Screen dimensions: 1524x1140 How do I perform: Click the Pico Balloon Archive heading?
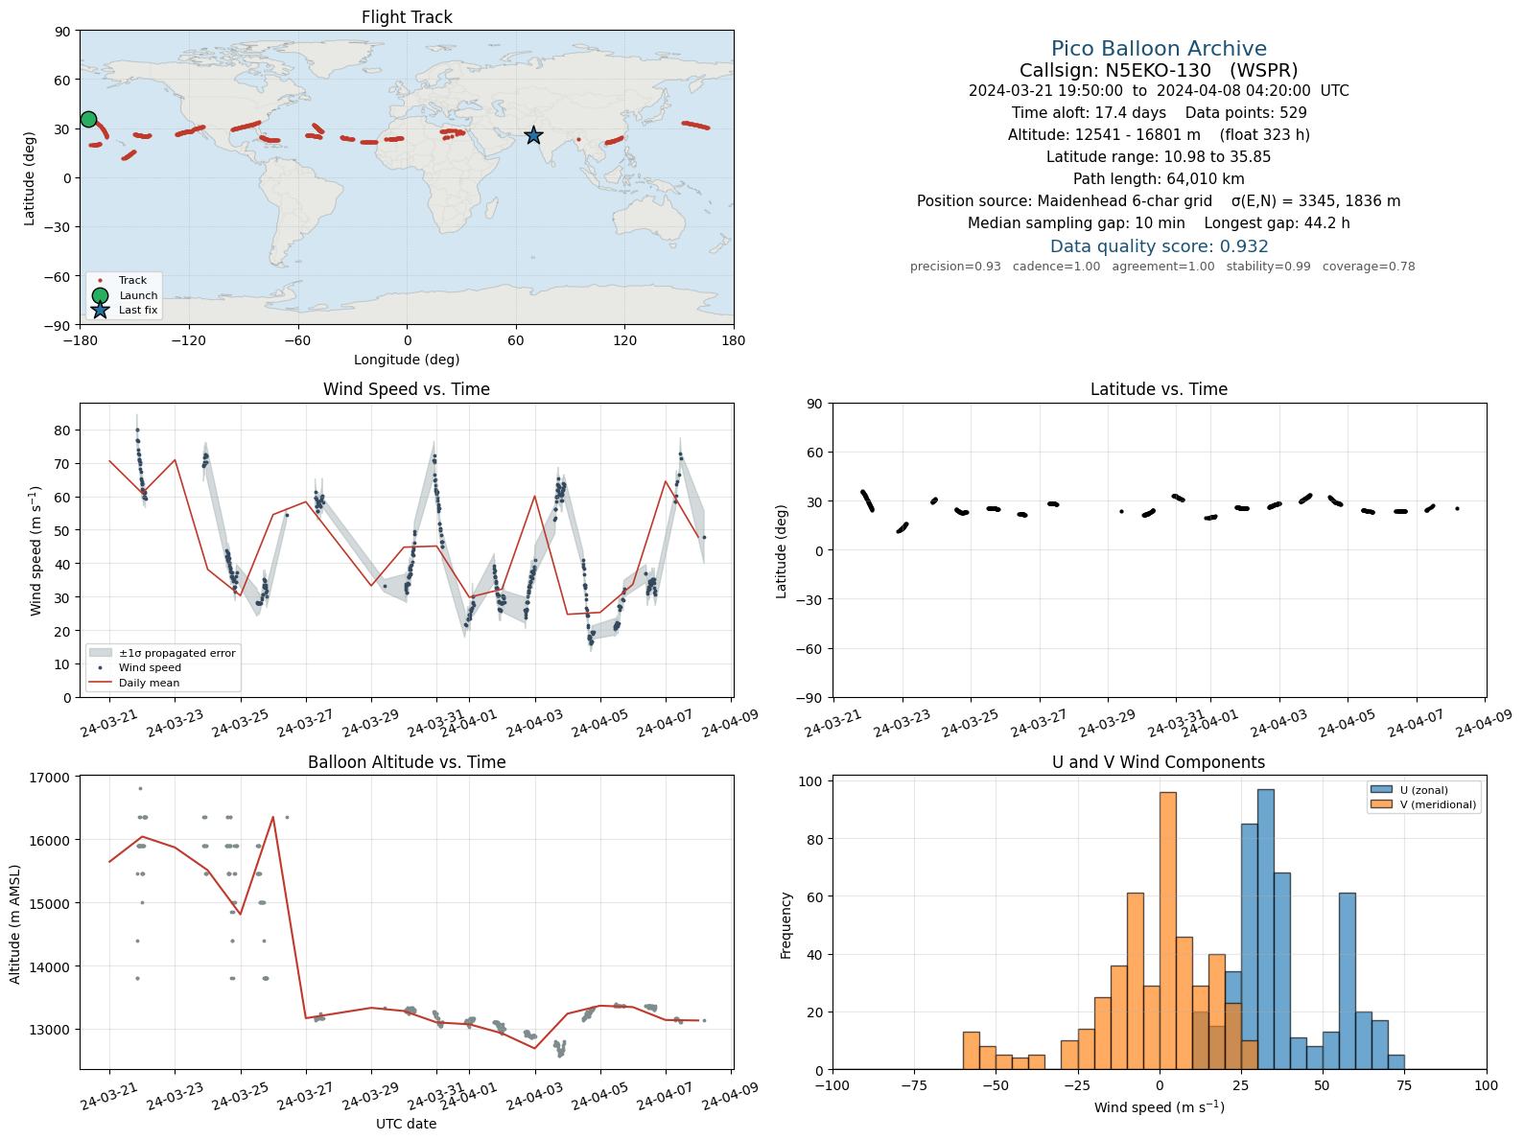point(1159,49)
